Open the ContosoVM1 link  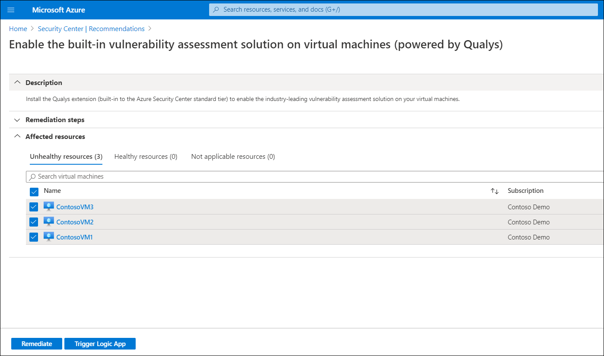click(x=74, y=237)
